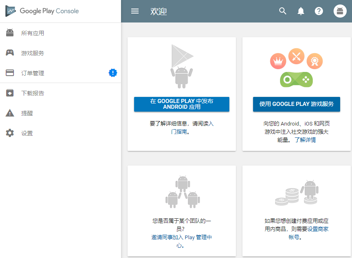Click the search magnifier icon

282,11
